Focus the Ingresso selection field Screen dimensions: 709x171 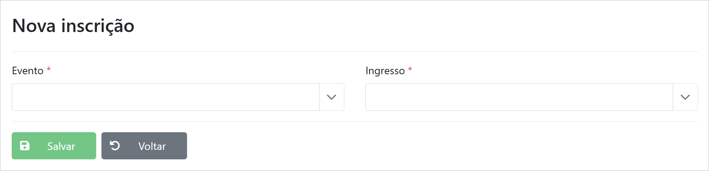[x=519, y=97]
